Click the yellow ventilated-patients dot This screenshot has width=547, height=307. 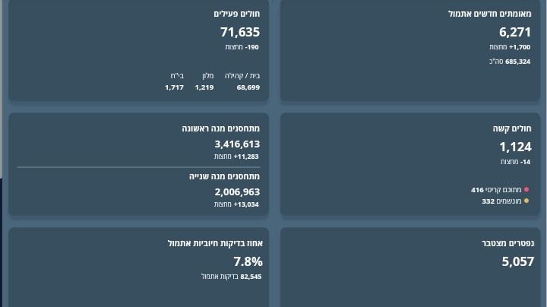526,201
